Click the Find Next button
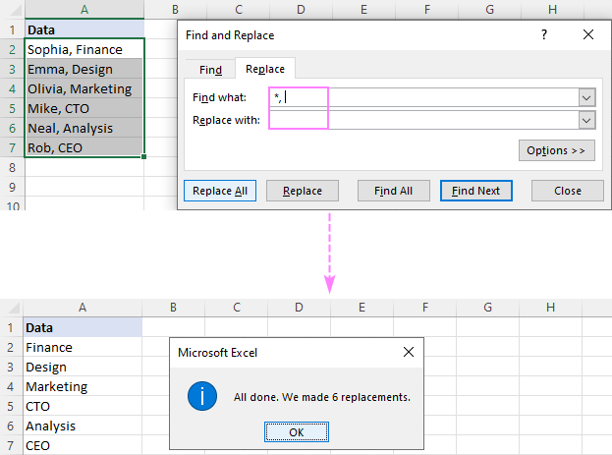The height and width of the screenshot is (455, 612). (x=475, y=191)
